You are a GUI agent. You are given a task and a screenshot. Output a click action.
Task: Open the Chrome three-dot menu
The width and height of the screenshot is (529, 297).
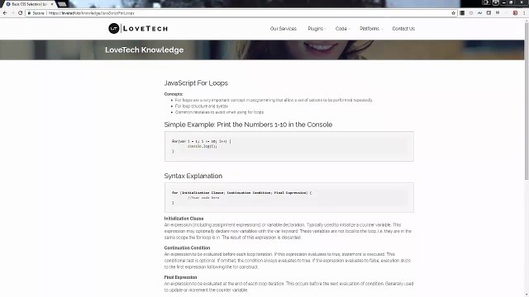(524, 13)
